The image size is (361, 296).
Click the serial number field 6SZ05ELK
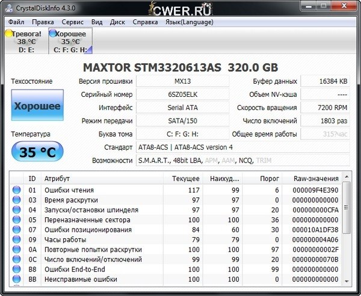[x=184, y=94]
